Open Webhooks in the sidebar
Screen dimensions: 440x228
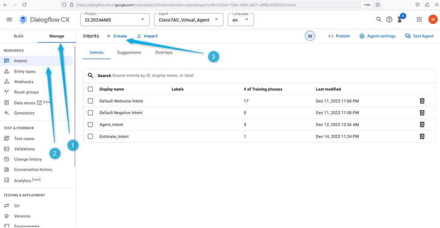23,82
